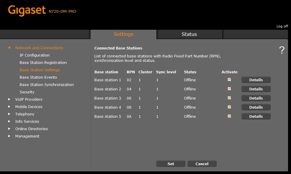The height and width of the screenshot is (174, 291).
Task: Expand the Mobile Devices menu
Action: (9, 107)
